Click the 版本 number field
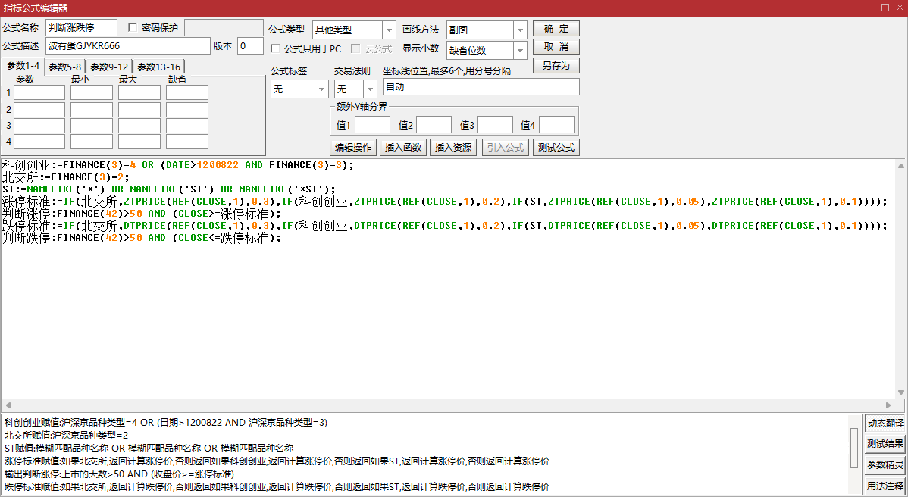This screenshot has height=497, width=908. click(x=250, y=45)
